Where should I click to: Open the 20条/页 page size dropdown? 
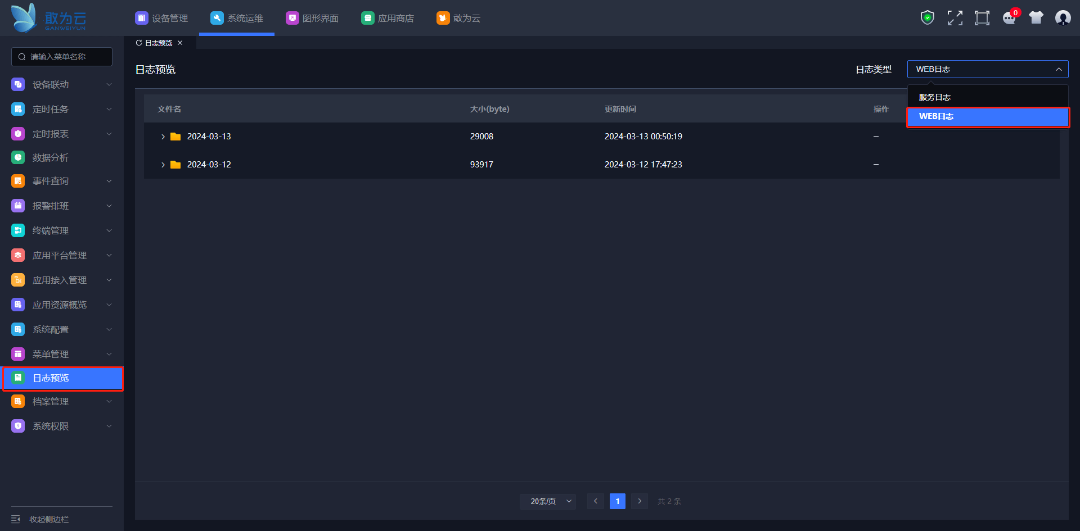(x=548, y=501)
